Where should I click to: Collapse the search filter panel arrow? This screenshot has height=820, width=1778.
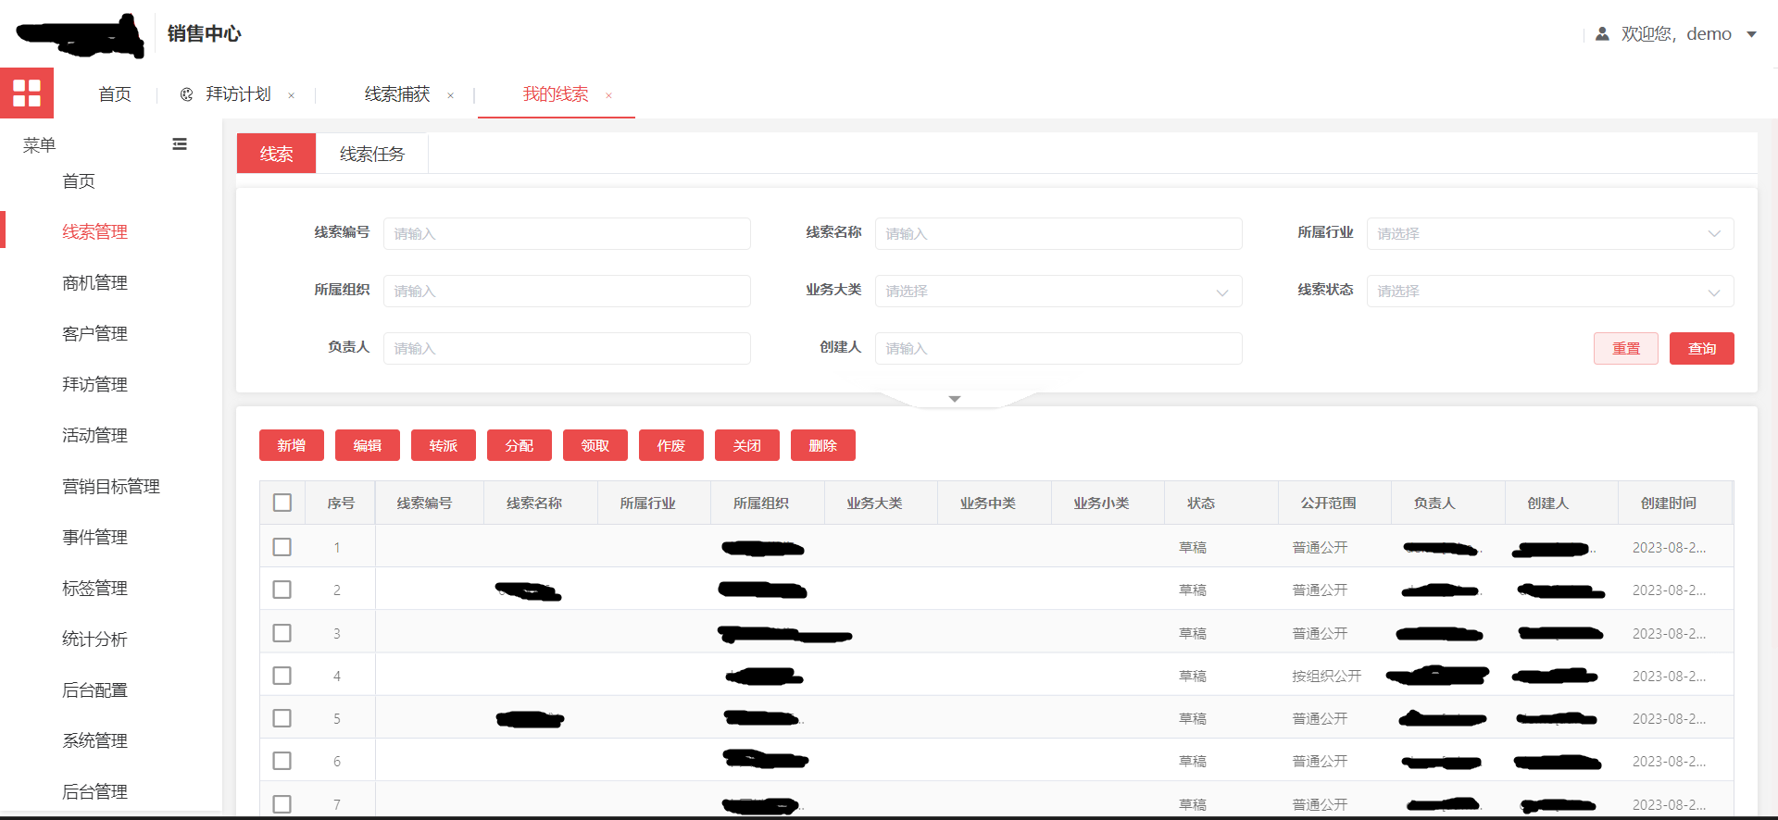[x=955, y=399]
